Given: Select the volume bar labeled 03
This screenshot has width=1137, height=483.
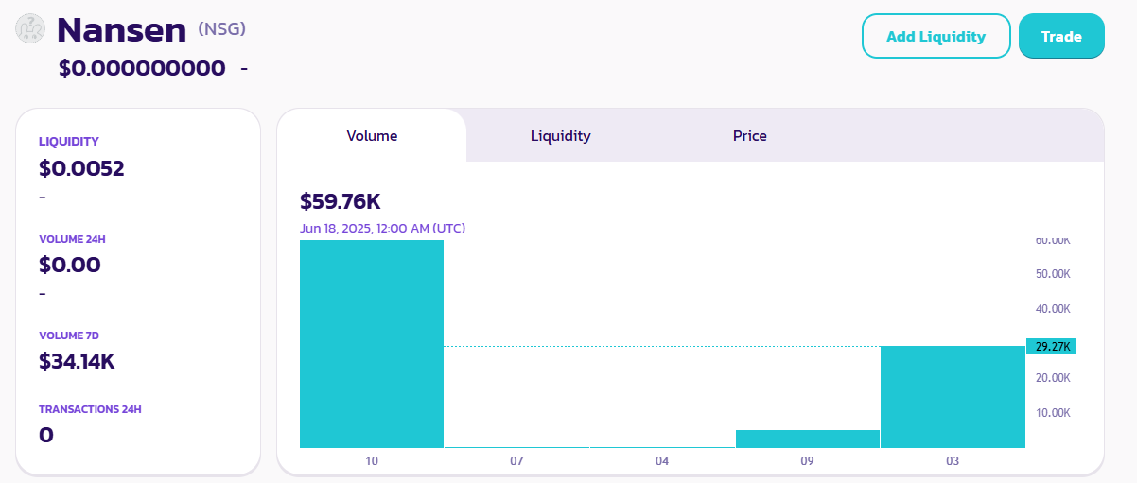Looking at the screenshot, I should pos(953,397).
